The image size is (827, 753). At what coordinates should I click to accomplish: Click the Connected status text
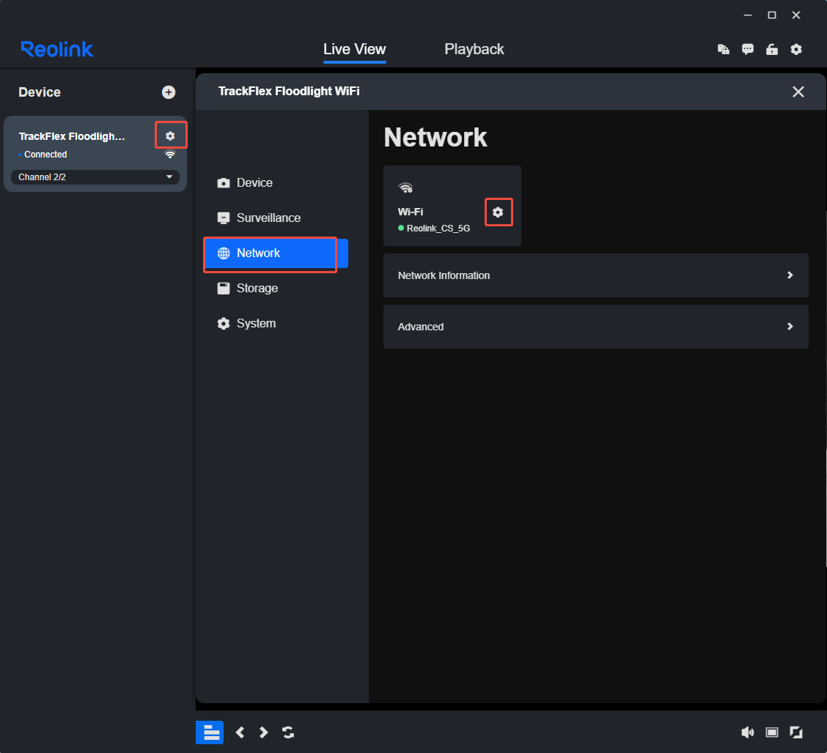[45, 155]
